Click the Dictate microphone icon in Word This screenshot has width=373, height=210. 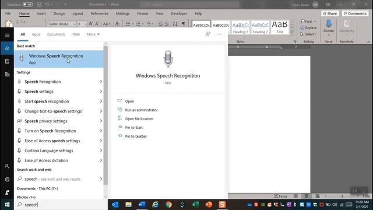pos(329,24)
